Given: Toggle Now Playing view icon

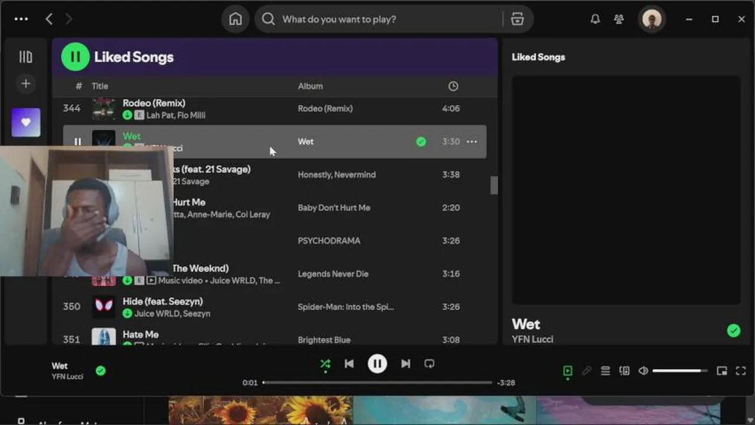Looking at the screenshot, I should pyautogui.click(x=567, y=371).
